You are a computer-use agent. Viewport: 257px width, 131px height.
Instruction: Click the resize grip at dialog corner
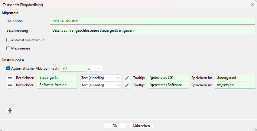(255, 129)
